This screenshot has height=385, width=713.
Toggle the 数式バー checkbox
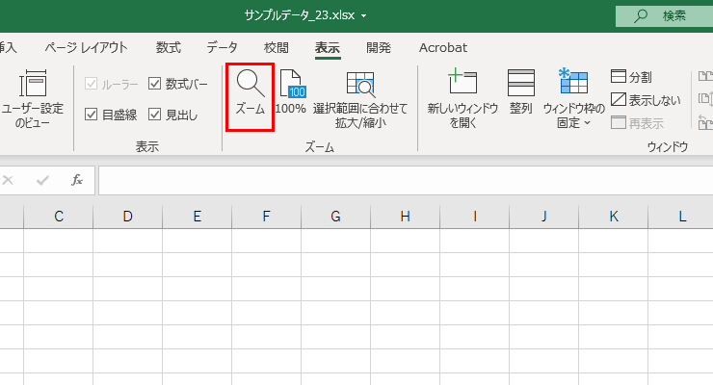(155, 85)
